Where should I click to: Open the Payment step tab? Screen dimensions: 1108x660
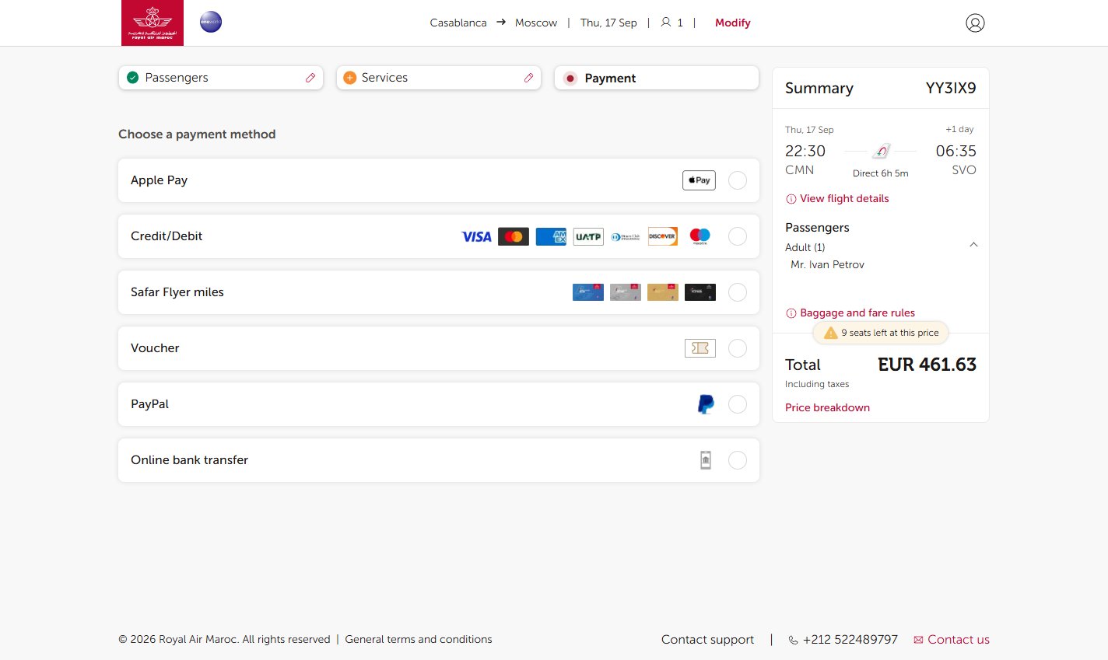pyautogui.click(x=657, y=78)
